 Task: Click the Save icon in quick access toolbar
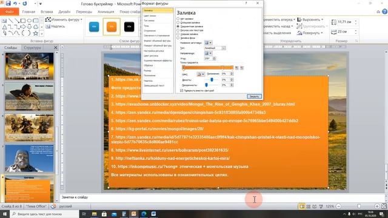[x=8, y=4]
